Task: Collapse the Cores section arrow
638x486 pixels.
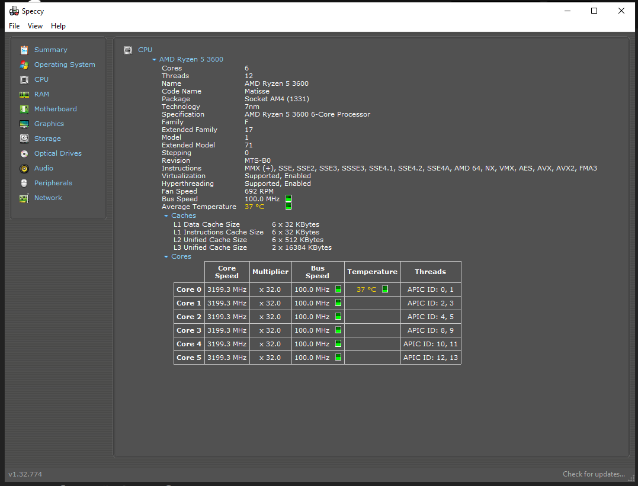Action: click(166, 257)
